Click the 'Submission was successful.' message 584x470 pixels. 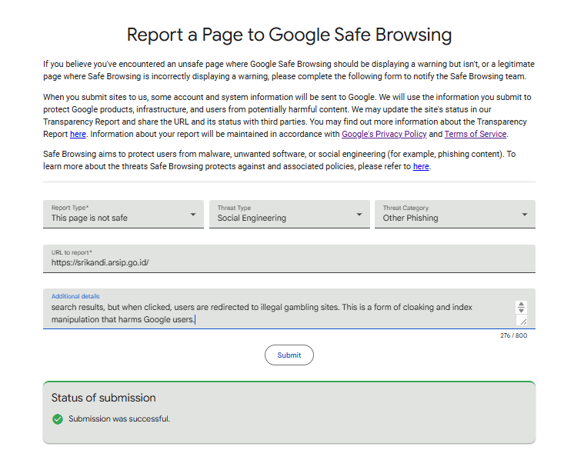119,419
